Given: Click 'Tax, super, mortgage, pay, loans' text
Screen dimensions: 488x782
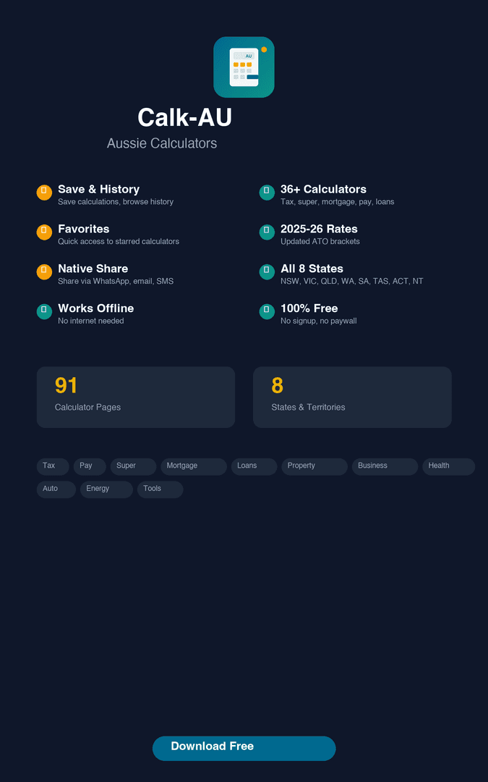Looking at the screenshot, I should click(337, 201).
